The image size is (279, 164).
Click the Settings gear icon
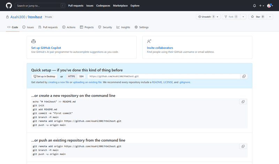(x=136, y=27)
